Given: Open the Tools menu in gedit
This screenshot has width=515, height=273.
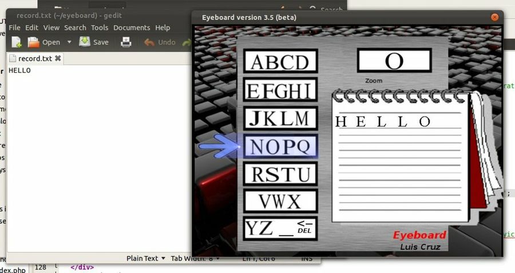Looking at the screenshot, I should click(x=99, y=27).
